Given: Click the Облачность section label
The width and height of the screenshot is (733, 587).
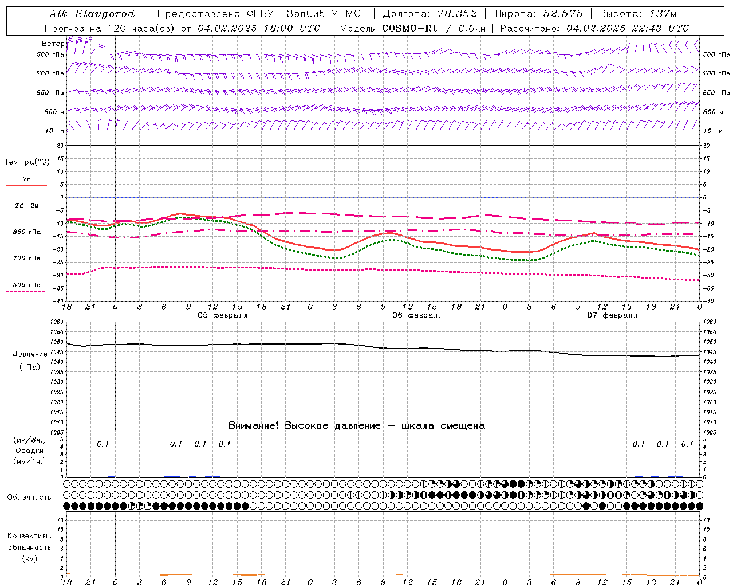Looking at the screenshot, I should coord(29,498).
